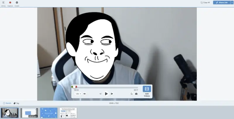The width and height of the screenshot is (234, 119).
Task: Select the 00:23 mp4 thumbnail
Action: tap(29, 113)
